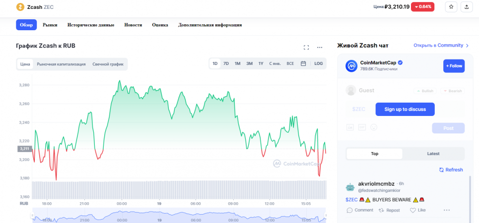Click the 3,211 price label on axis
This screenshot has height=223, width=479.
click(24, 149)
